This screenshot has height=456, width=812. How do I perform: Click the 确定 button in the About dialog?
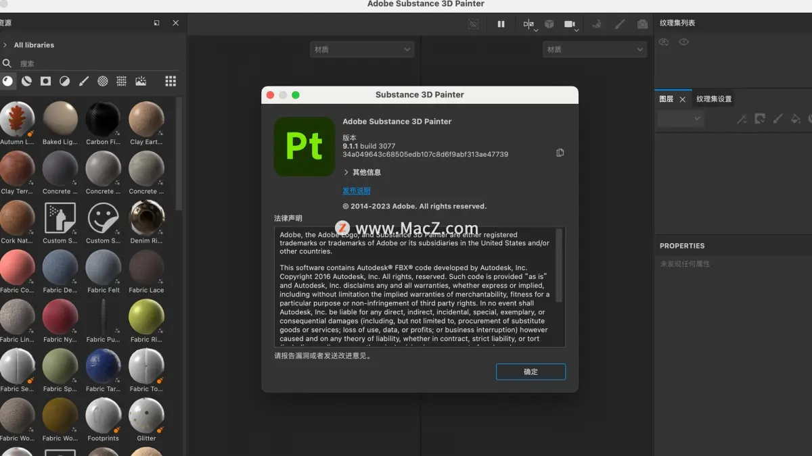[531, 372]
